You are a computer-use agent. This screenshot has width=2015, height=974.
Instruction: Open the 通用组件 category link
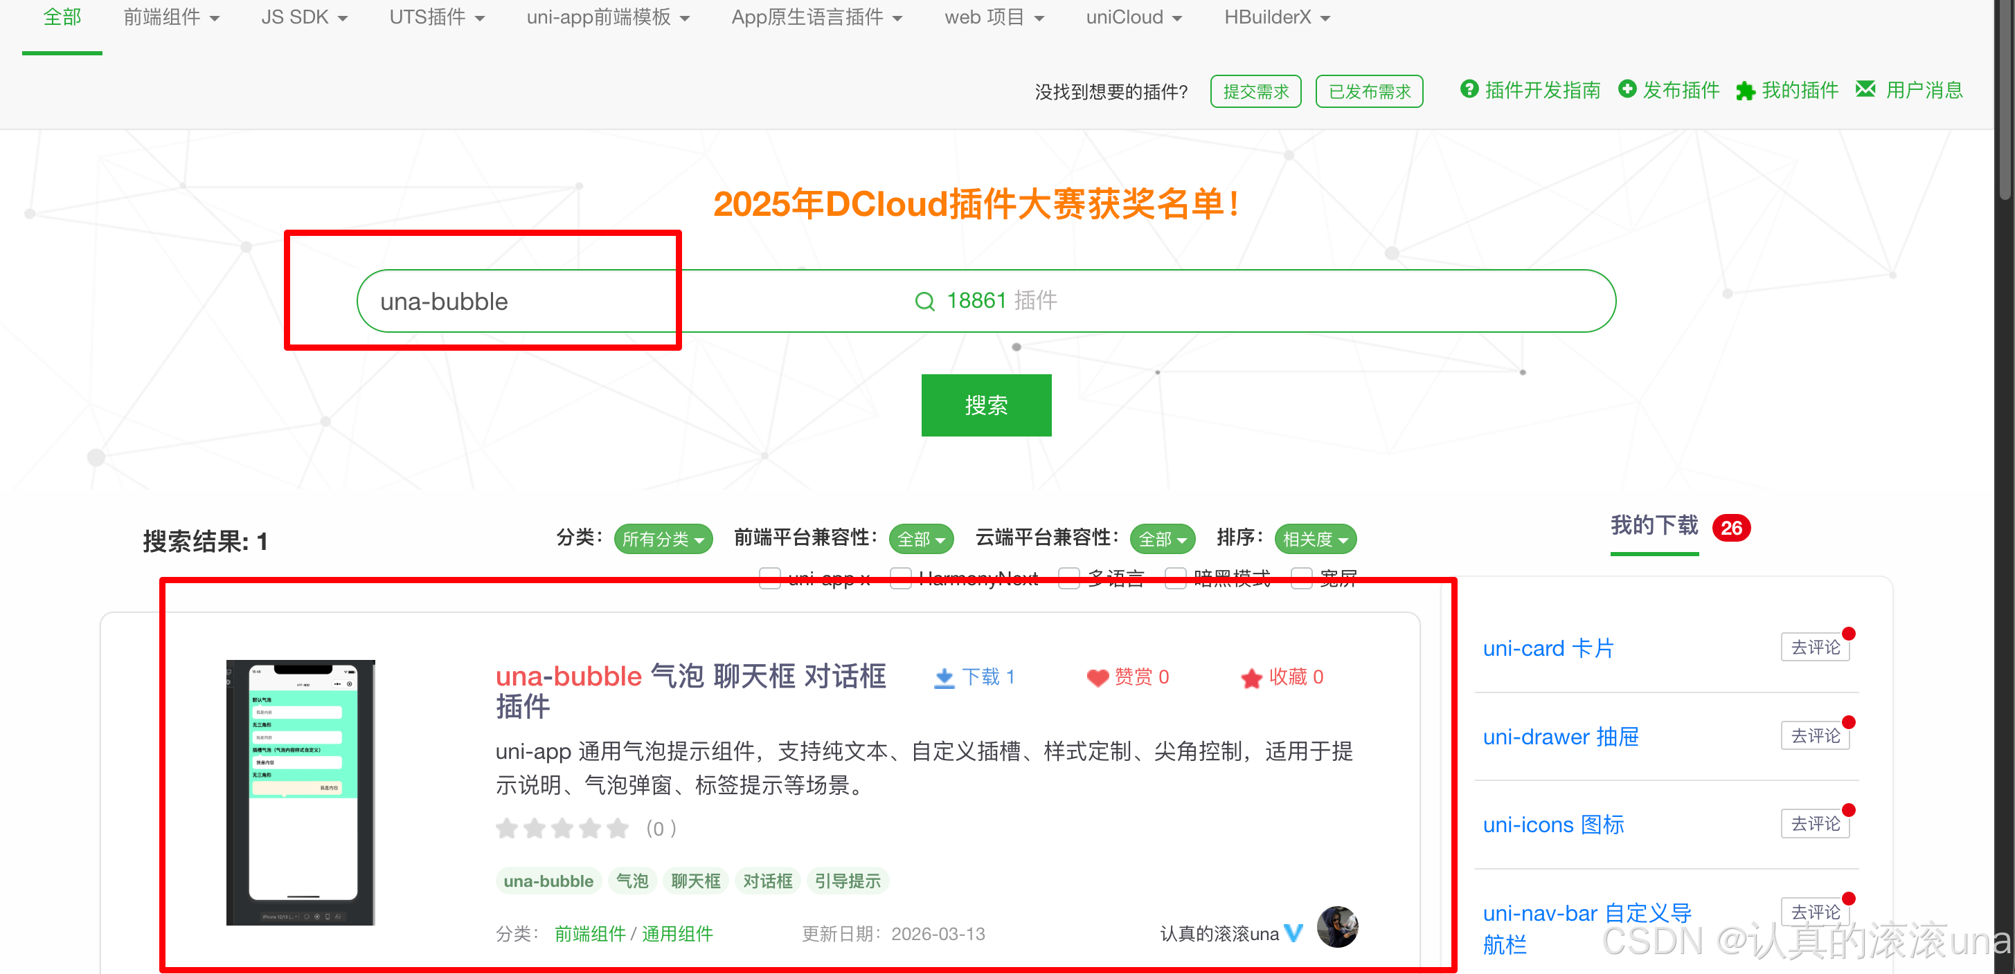pyautogui.click(x=677, y=934)
